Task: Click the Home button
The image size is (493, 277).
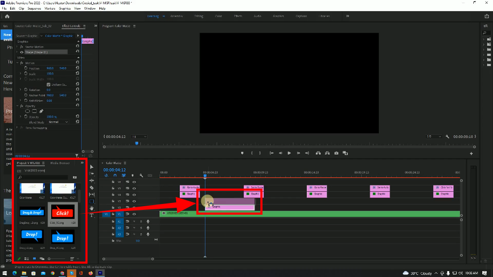Action: pos(7,17)
